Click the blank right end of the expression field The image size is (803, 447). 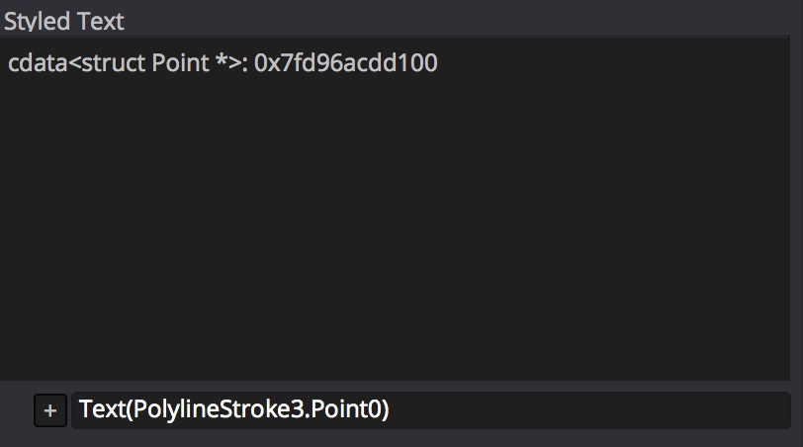(x=589, y=410)
